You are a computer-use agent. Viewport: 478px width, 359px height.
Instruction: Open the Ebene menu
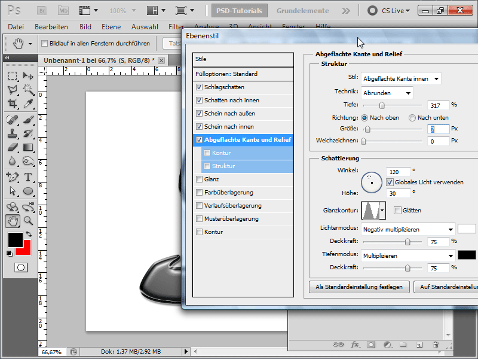(x=112, y=27)
